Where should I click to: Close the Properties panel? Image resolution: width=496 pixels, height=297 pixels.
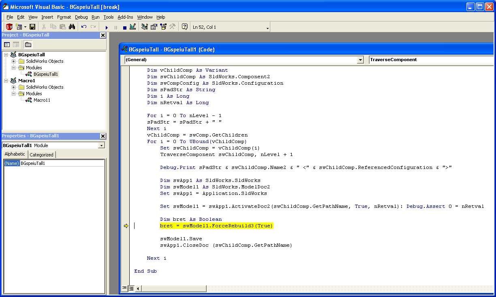103,136
